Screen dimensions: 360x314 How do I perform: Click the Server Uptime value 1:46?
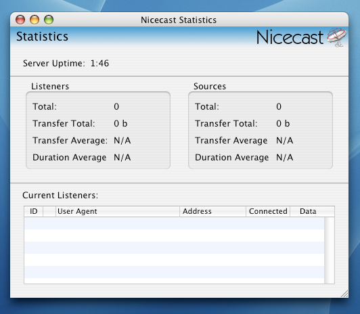99,64
